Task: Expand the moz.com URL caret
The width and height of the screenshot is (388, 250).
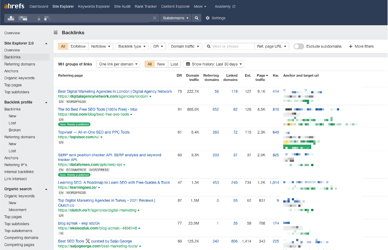Action: (x=131, y=114)
